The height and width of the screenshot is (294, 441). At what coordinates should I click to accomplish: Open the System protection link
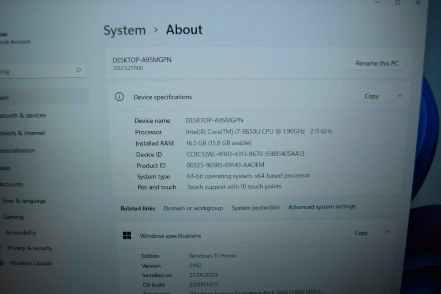[256, 208]
